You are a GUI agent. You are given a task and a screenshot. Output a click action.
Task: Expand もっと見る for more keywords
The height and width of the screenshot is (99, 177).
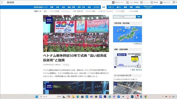(x=134, y=11)
